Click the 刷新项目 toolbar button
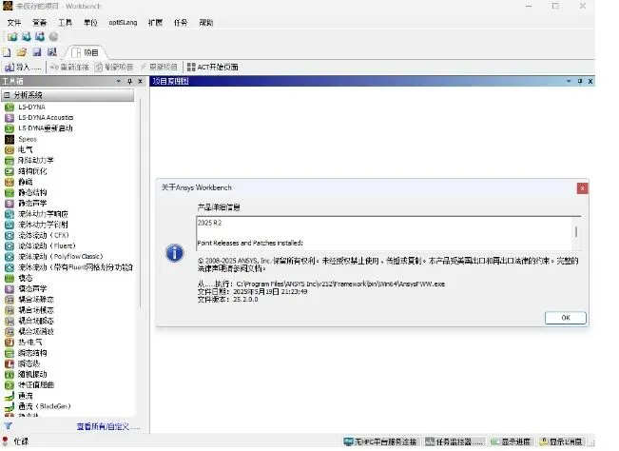The width and height of the screenshot is (619, 451). (x=114, y=68)
